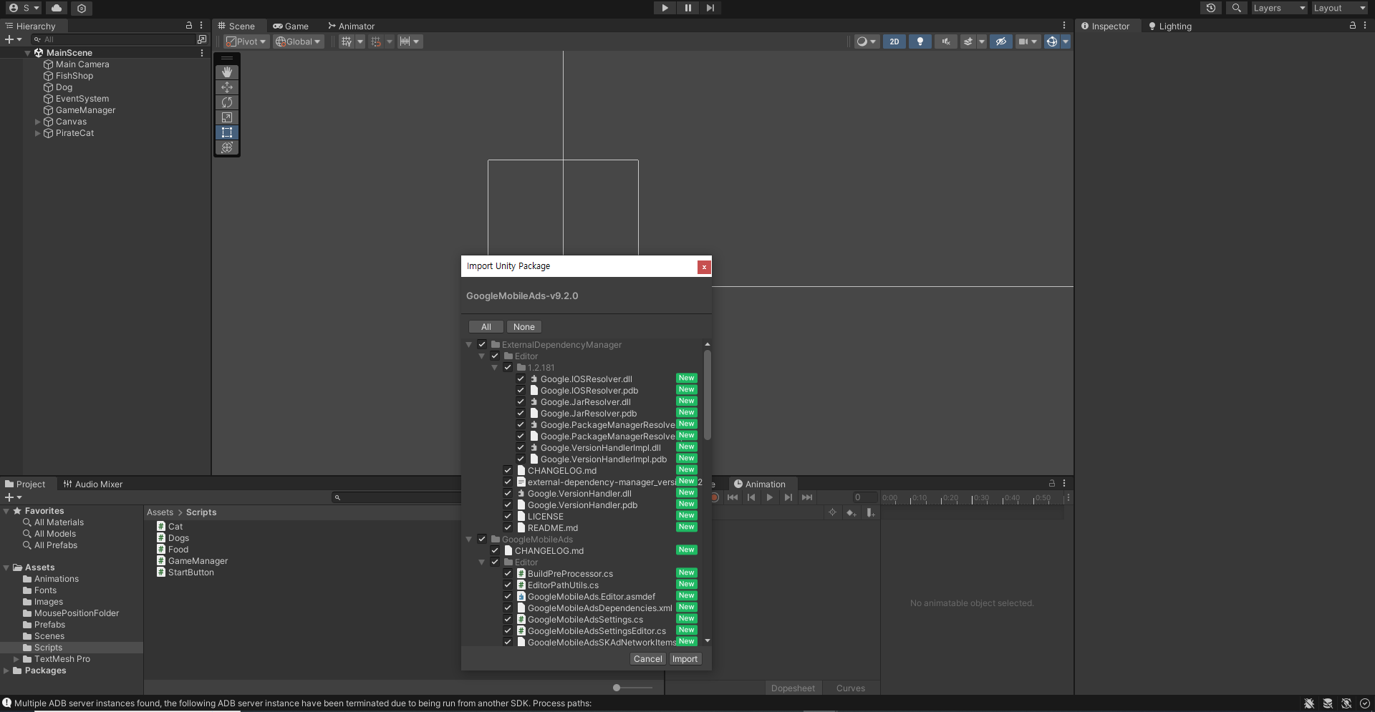
Task: Select the Hand (View) tool
Action: click(x=227, y=72)
